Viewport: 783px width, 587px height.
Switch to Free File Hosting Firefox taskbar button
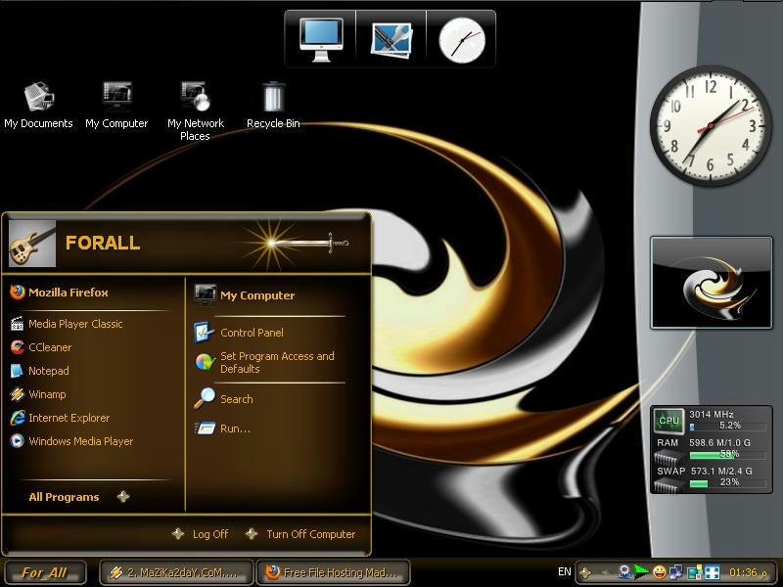coord(333,572)
